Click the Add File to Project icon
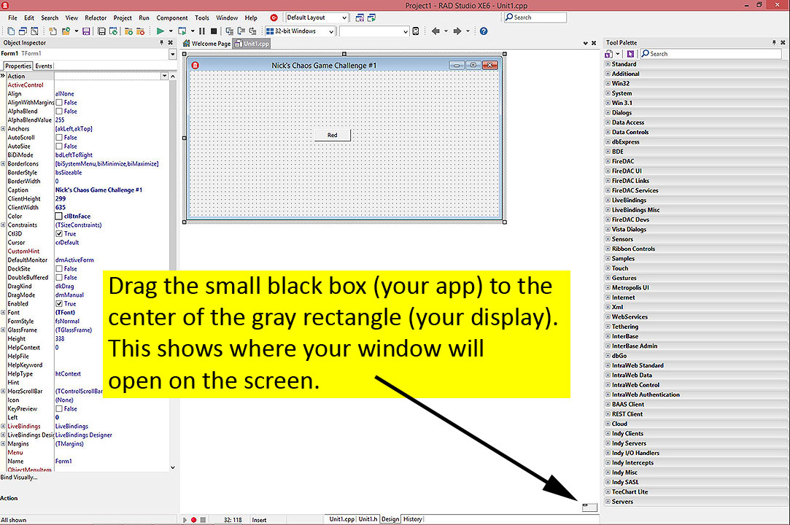Viewport: 790px width, 525px height. (x=128, y=31)
